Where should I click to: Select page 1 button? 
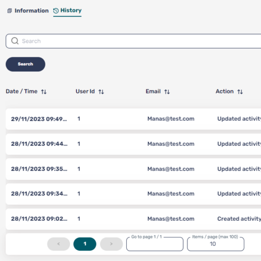point(85,244)
